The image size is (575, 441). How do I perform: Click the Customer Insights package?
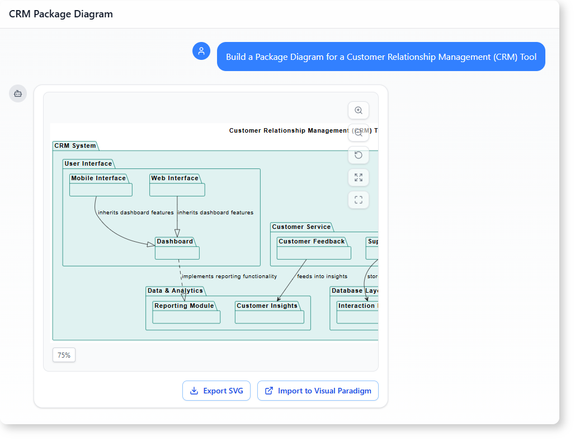click(x=269, y=313)
